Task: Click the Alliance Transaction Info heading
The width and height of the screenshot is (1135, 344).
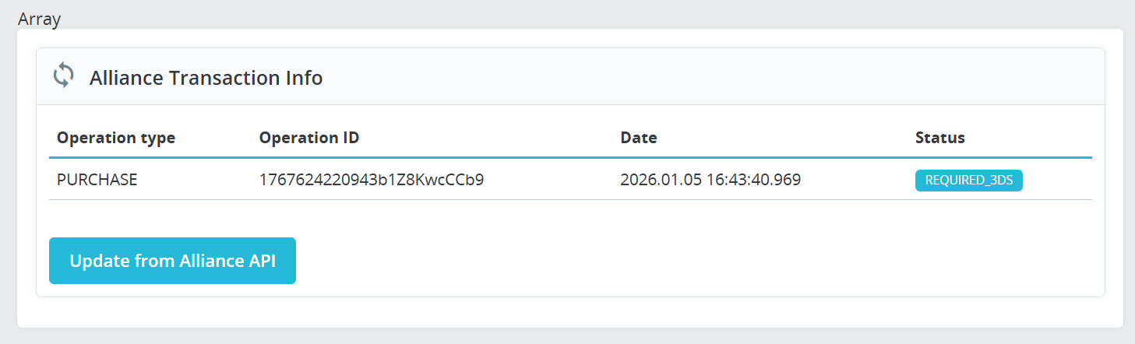Action: click(x=206, y=78)
